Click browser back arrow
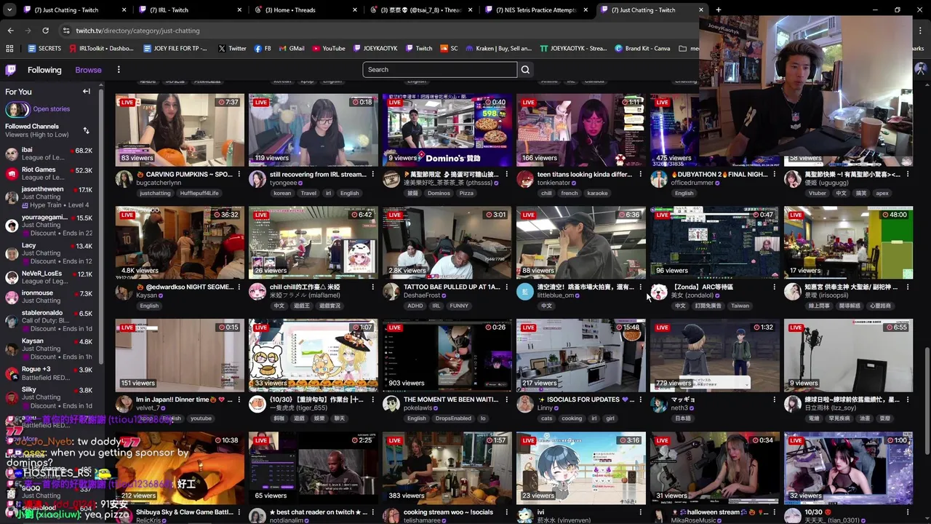The height and width of the screenshot is (524, 931). (10, 31)
